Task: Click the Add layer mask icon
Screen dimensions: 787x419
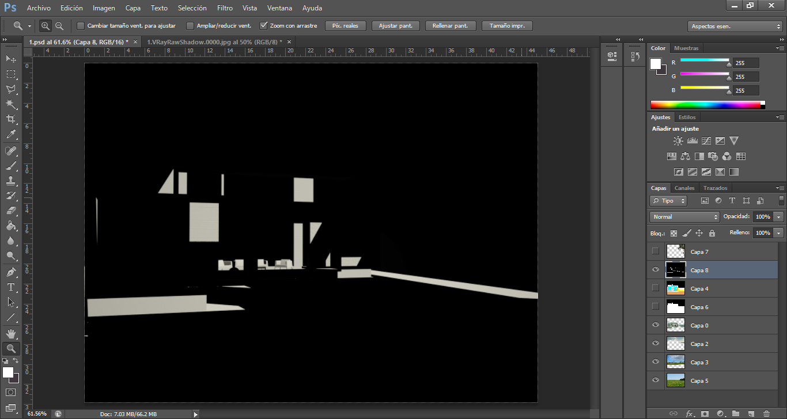Action: (x=705, y=413)
